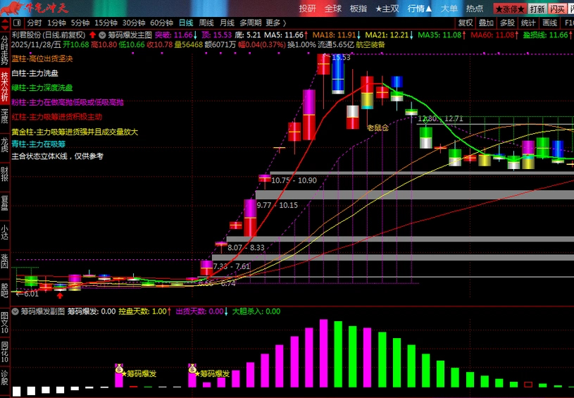Click the 打新 button
Viewport: 574px width, 398px height.
click(x=537, y=8)
